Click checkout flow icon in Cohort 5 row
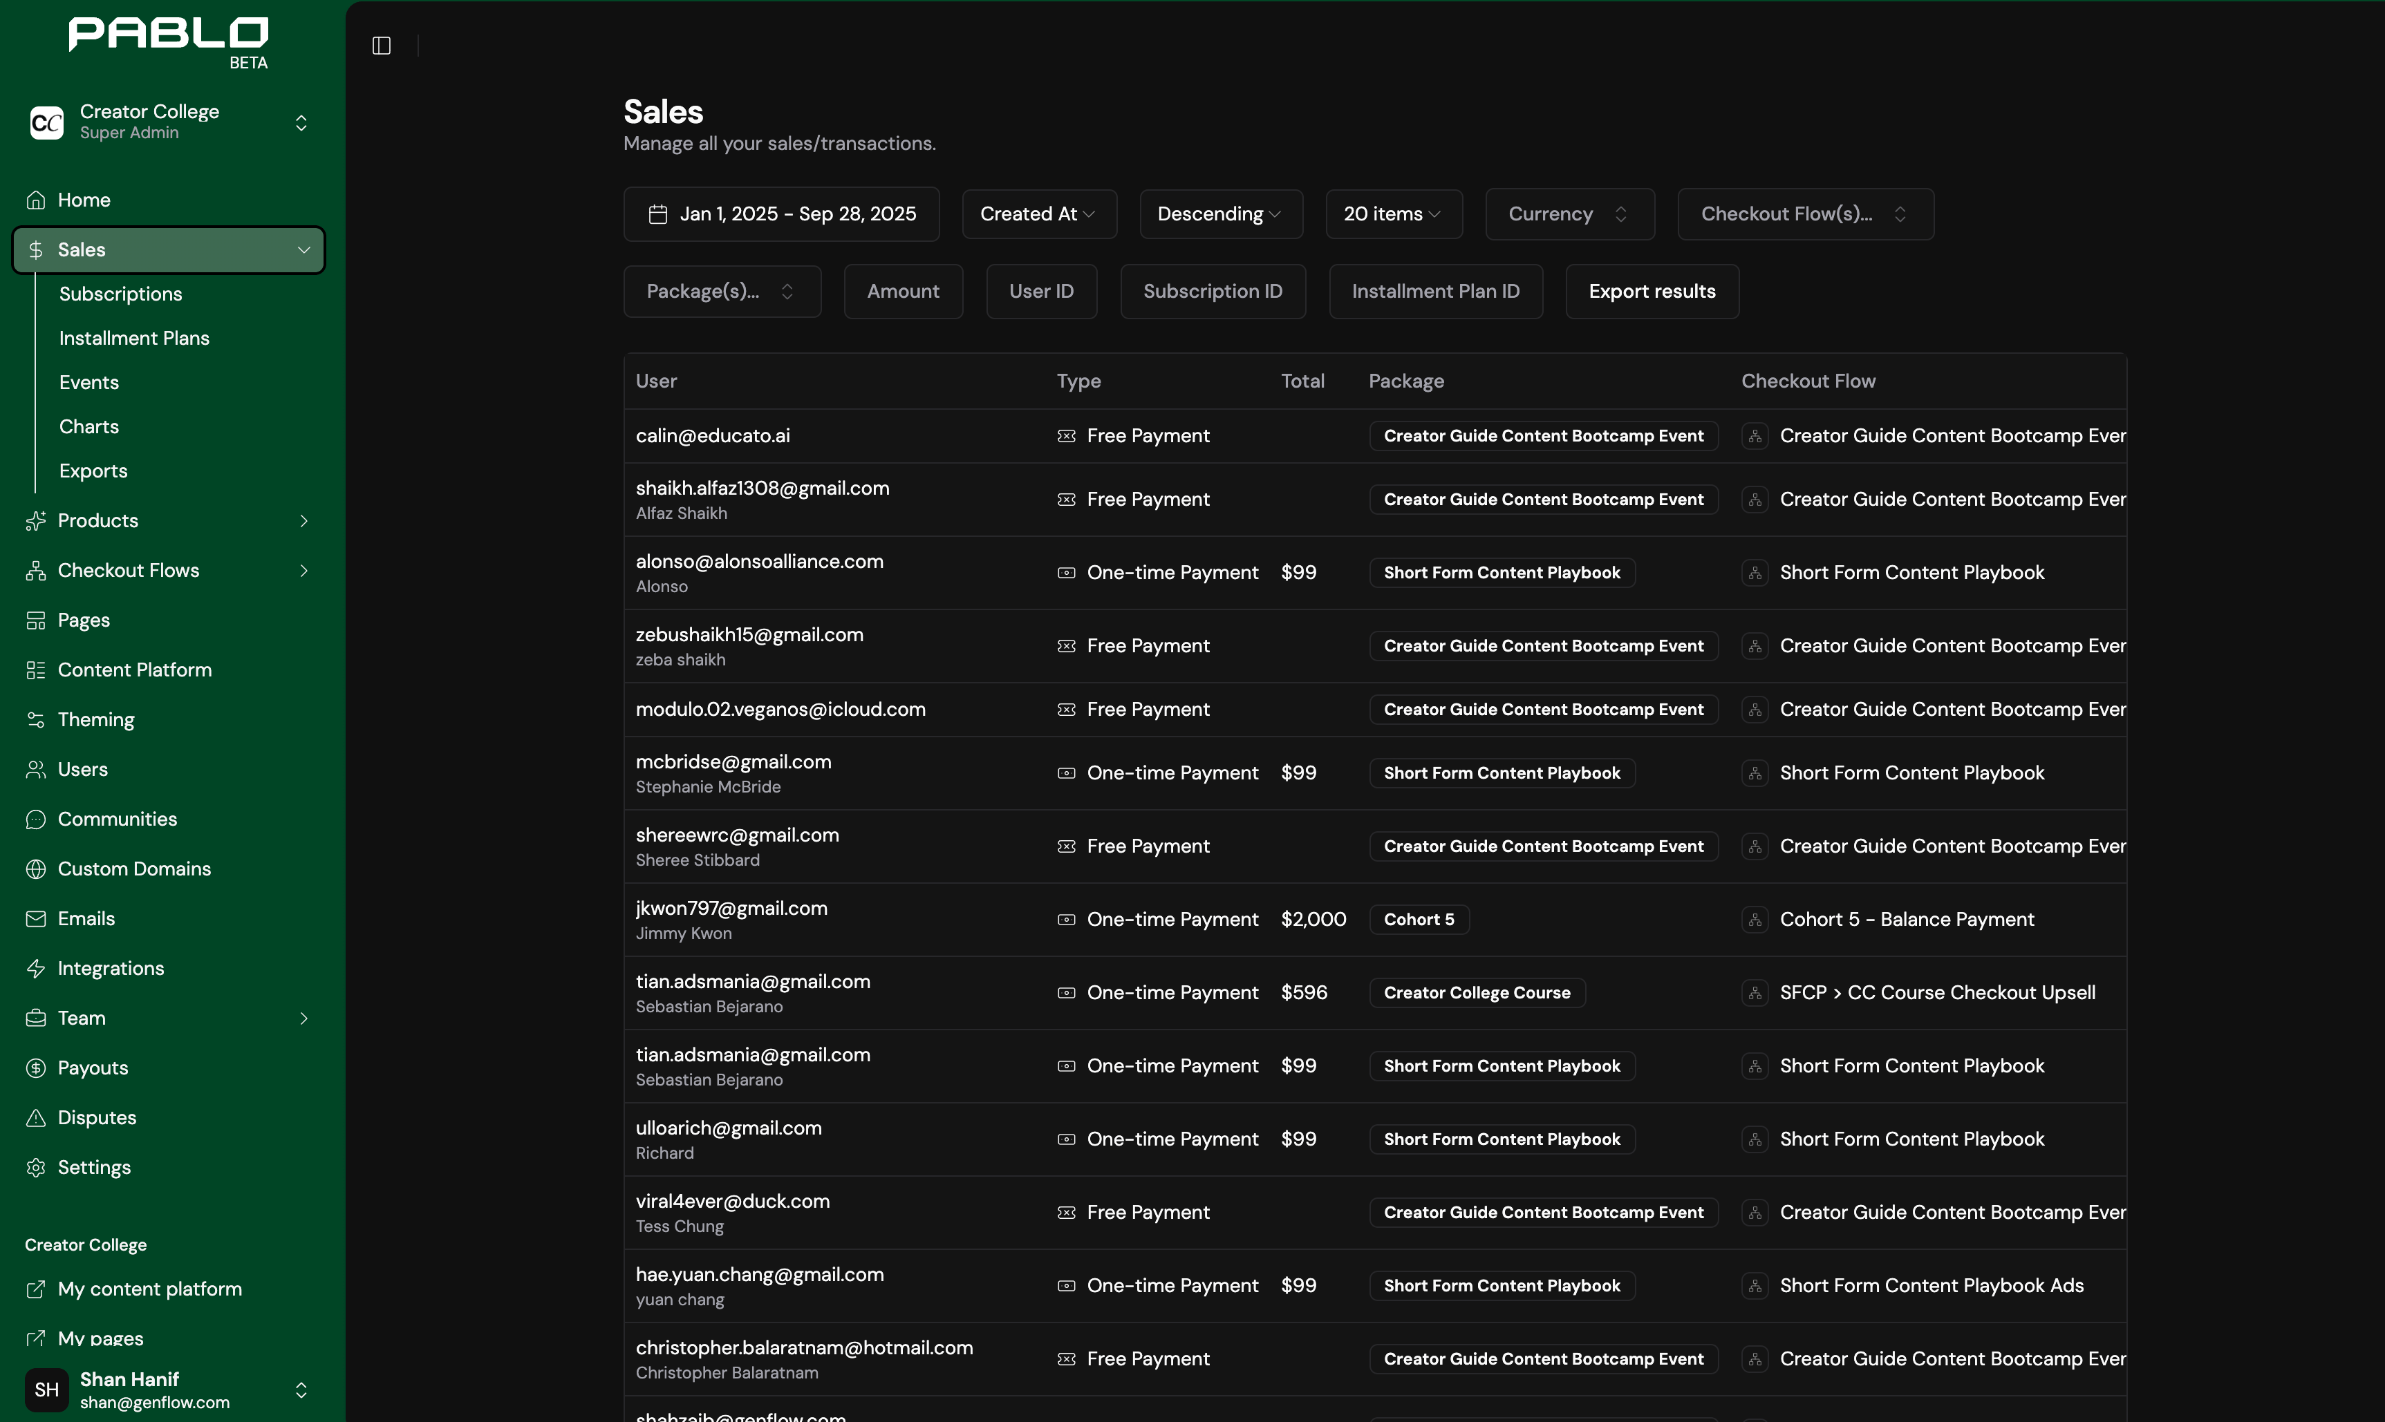 tap(1755, 920)
